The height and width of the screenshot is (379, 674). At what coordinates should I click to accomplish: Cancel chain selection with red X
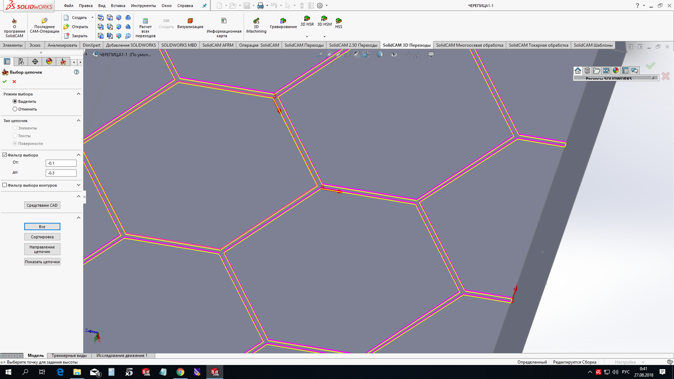[14, 81]
